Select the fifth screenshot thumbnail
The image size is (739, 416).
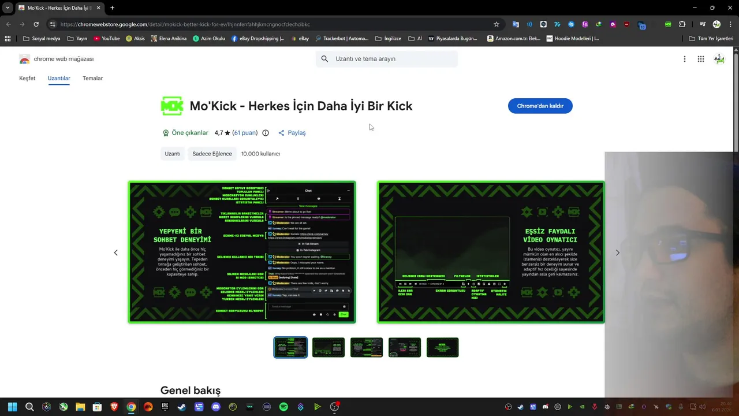pyautogui.click(x=442, y=347)
